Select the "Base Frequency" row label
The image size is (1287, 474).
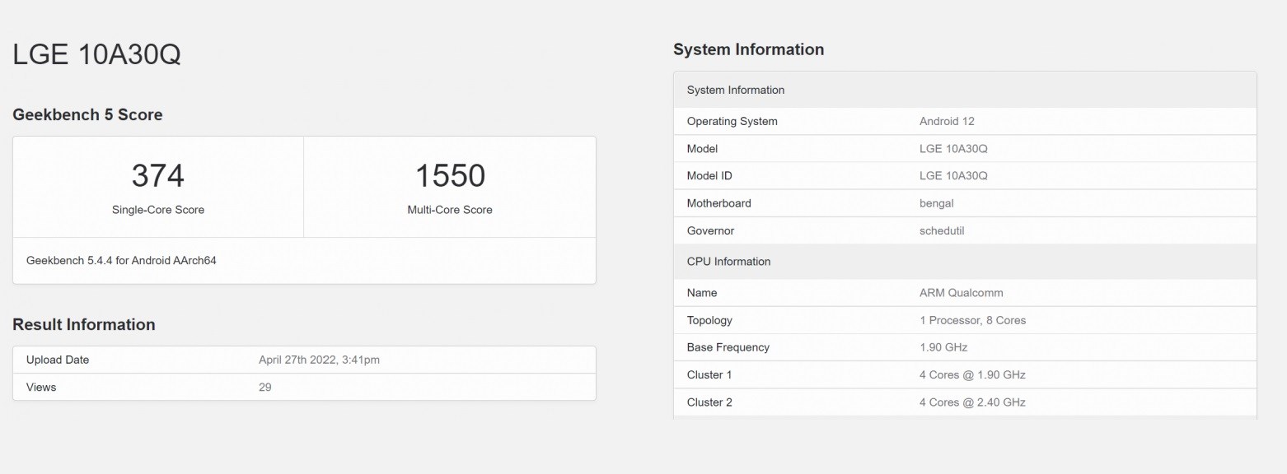click(x=728, y=347)
